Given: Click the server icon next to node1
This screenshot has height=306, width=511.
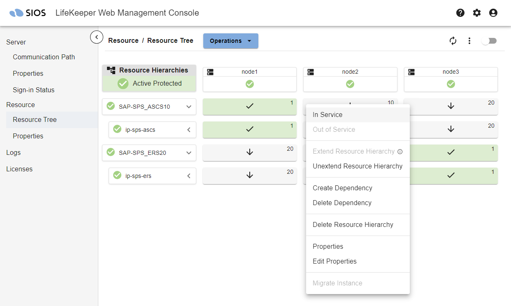Looking at the screenshot, I should [211, 71].
